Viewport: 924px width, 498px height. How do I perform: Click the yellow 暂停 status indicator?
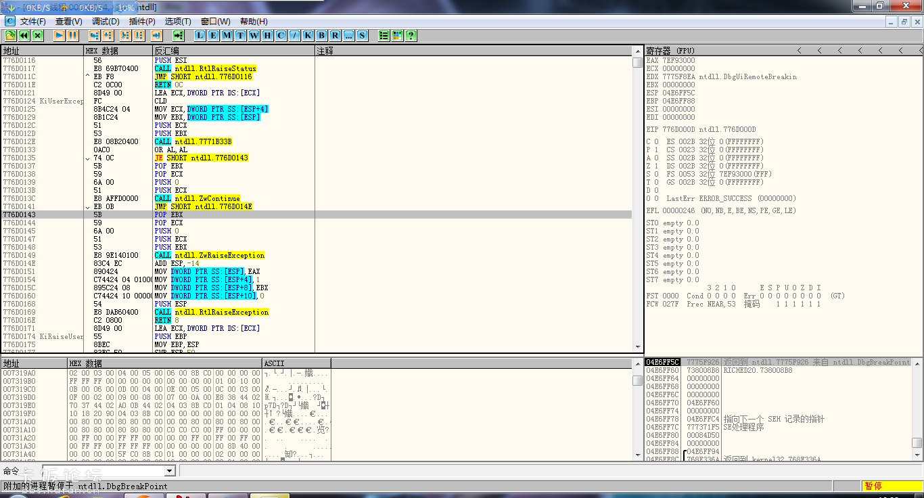click(892, 486)
